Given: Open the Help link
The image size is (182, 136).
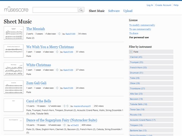Looking at the screenshot, I should 176,5.
